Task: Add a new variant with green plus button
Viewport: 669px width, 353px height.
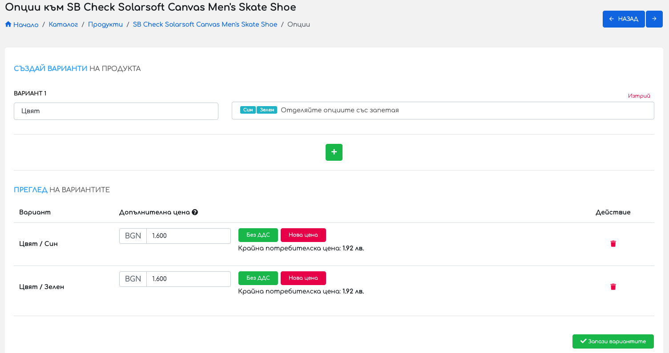Action: [x=334, y=152]
